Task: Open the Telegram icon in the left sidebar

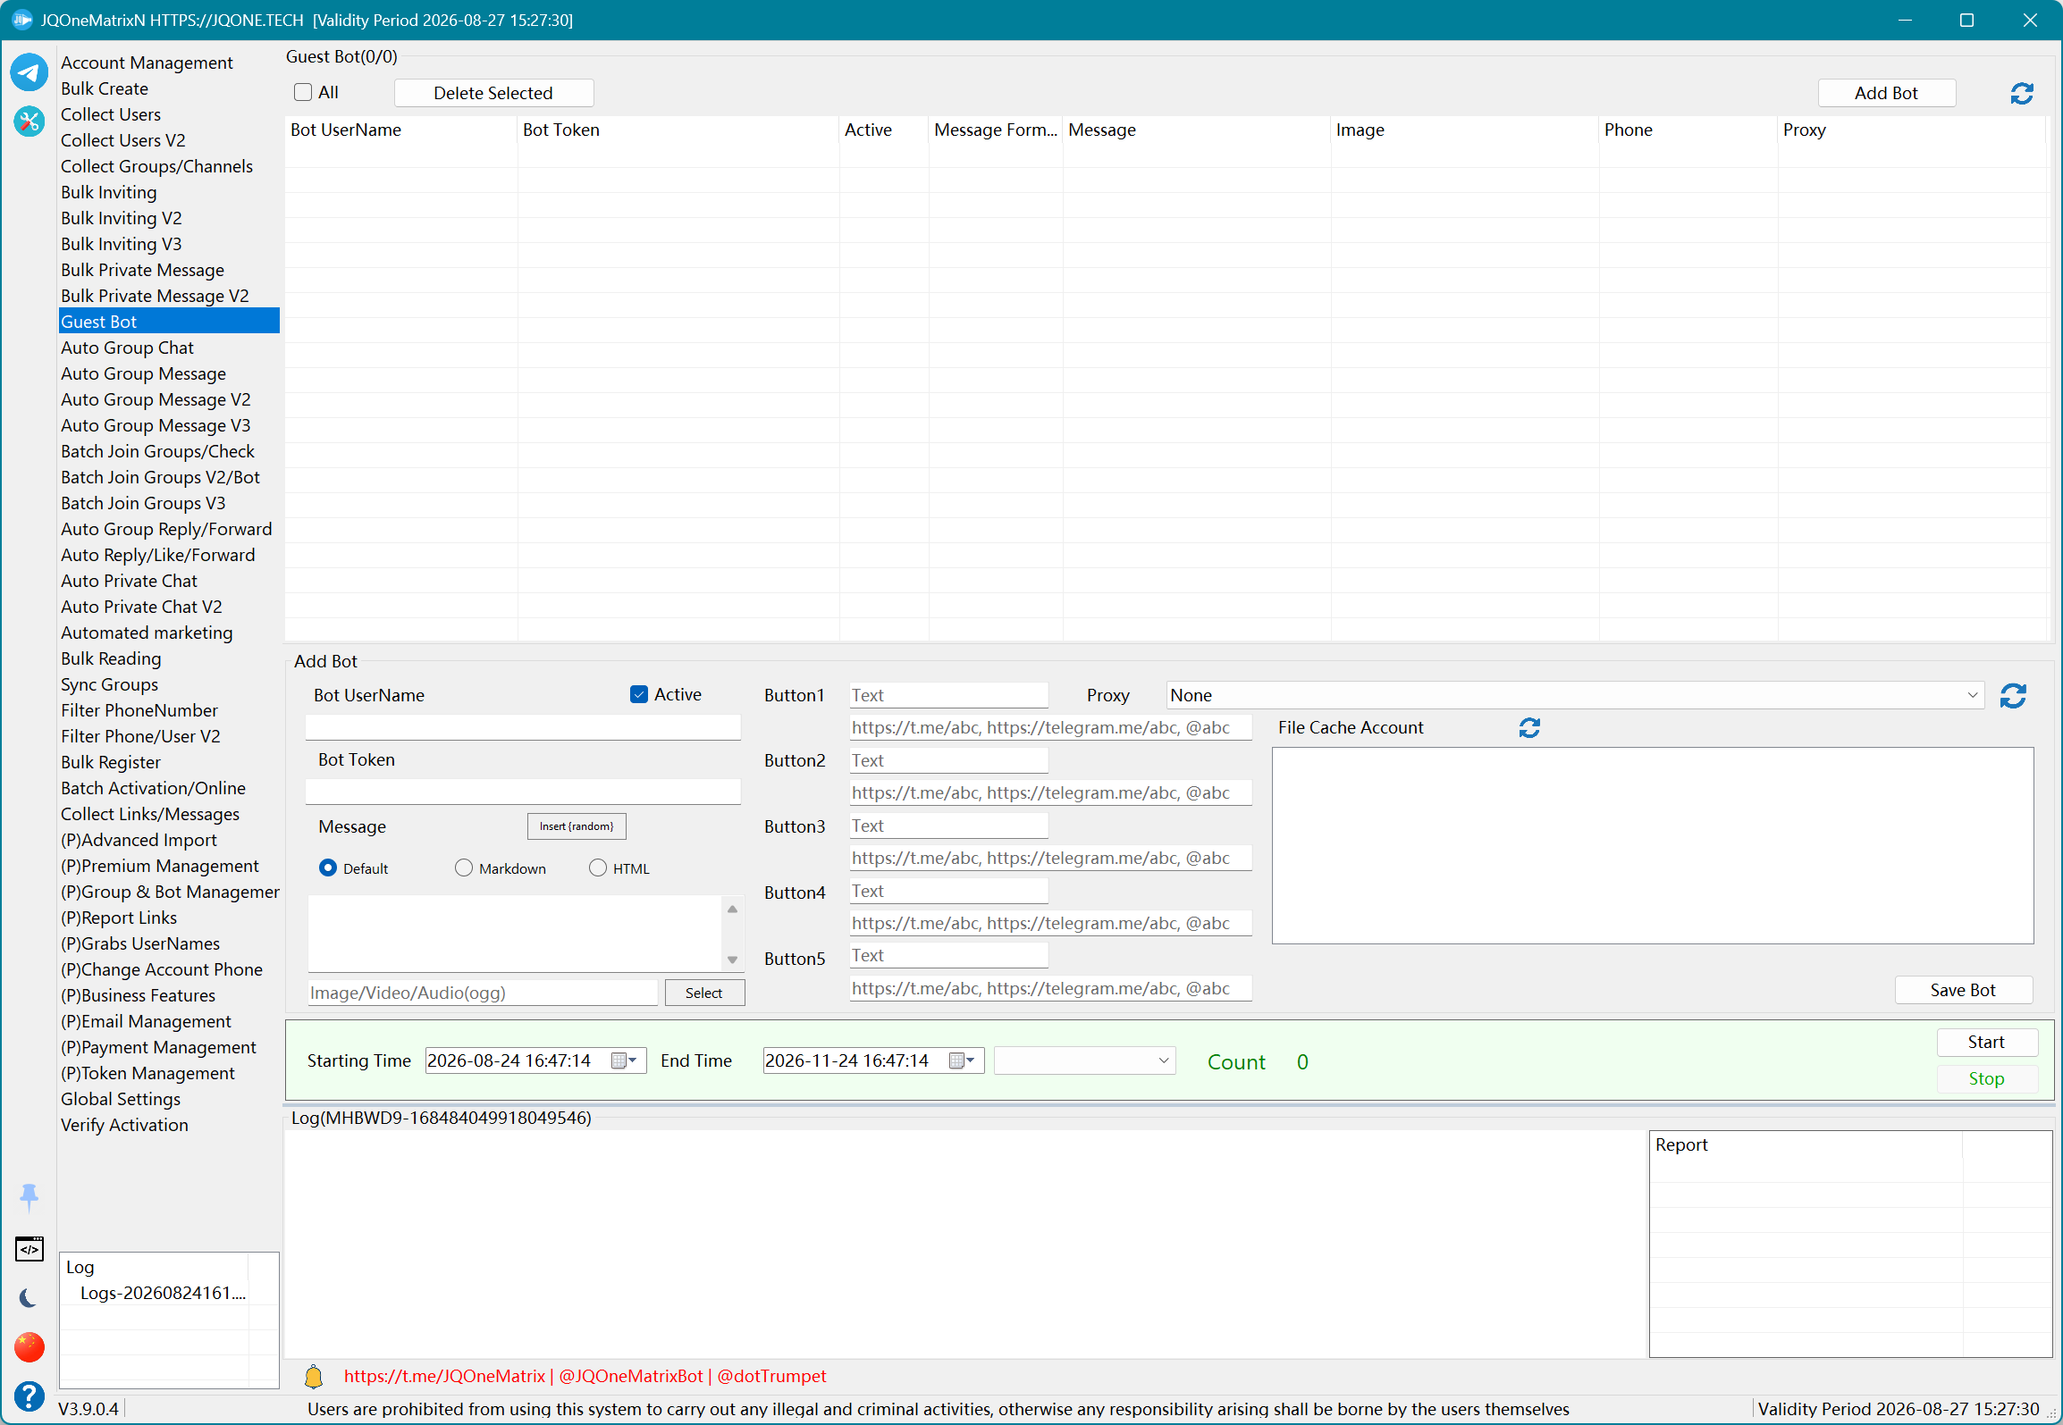Action: click(x=29, y=72)
